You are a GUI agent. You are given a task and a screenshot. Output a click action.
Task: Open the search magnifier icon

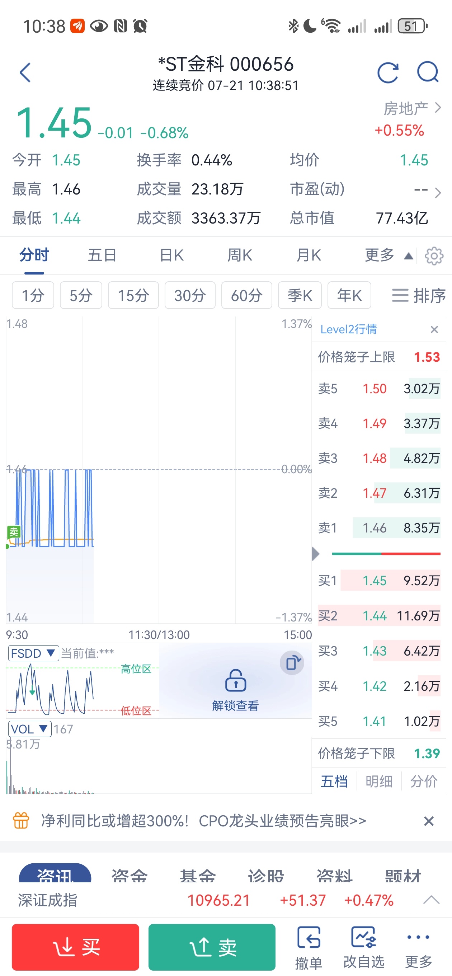click(x=428, y=72)
